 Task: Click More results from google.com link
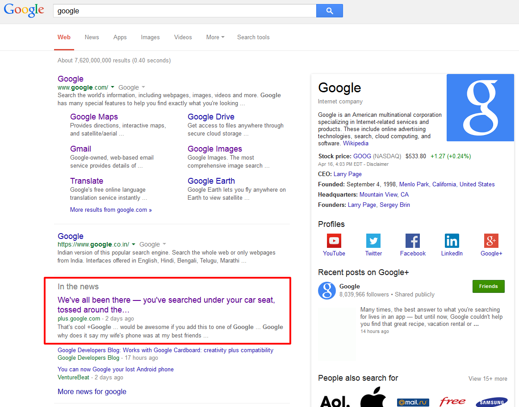tap(111, 210)
